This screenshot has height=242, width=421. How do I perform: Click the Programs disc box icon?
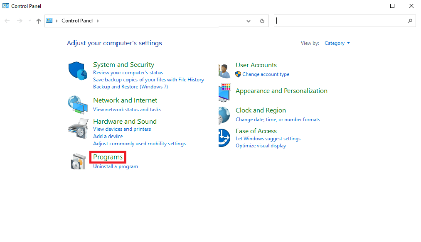(78, 161)
